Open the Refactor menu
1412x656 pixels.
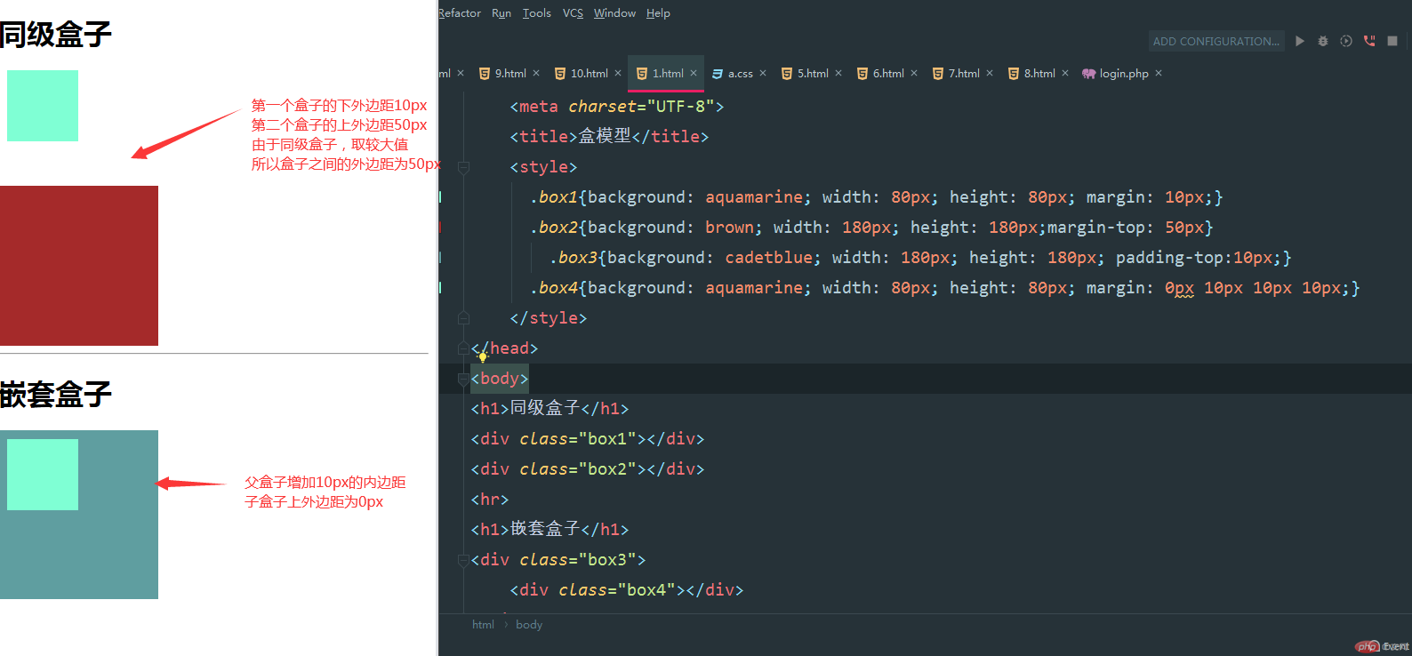pyautogui.click(x=460, y=13)
